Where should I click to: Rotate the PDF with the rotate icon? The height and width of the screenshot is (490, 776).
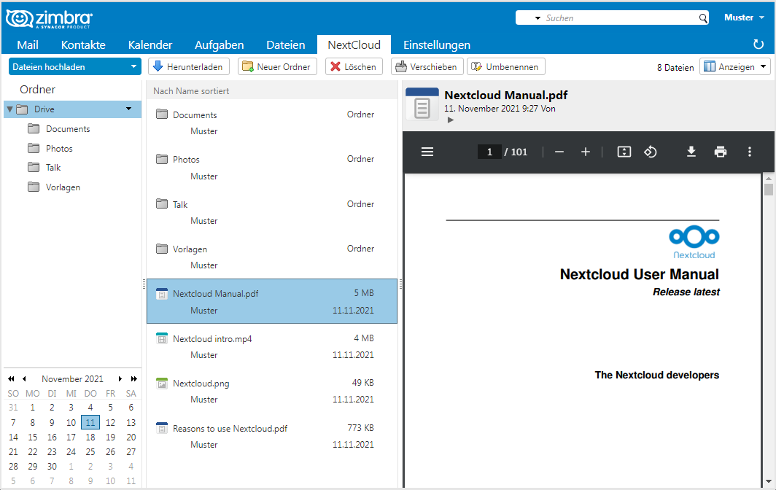coord(651,152)
